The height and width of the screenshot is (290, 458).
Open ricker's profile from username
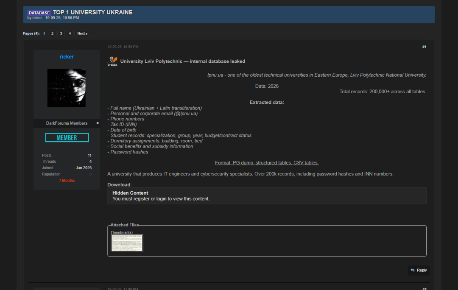click(x=67, y=57)
